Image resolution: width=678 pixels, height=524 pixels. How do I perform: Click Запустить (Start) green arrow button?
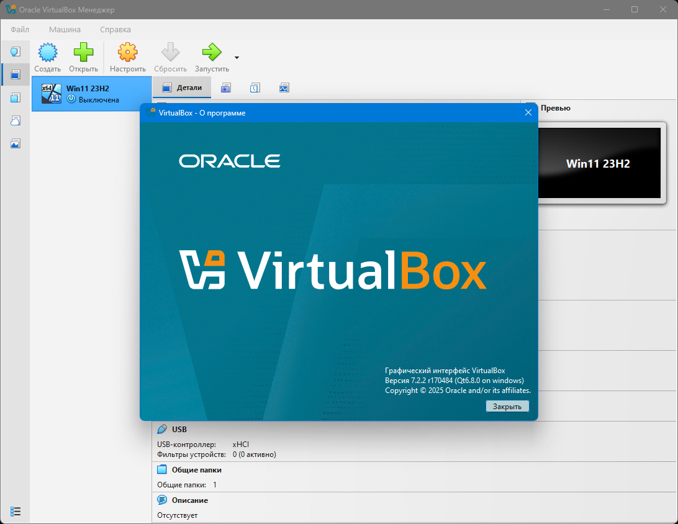(x=212, y=58)
